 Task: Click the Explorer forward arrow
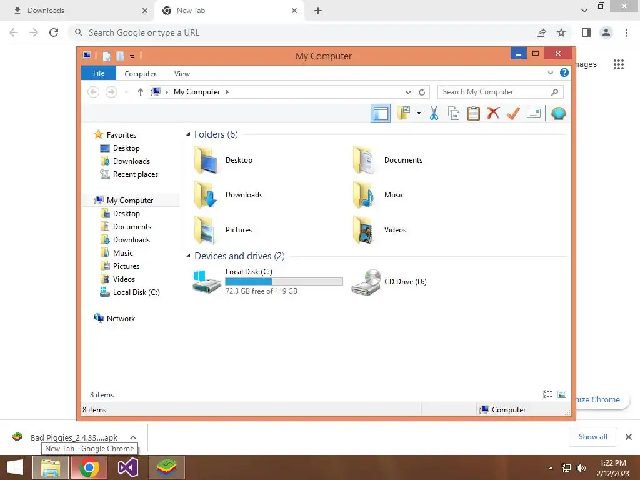111,92
